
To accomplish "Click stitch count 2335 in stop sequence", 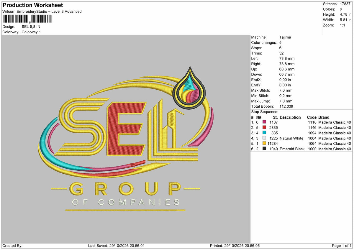I will (x=273, y=128).
